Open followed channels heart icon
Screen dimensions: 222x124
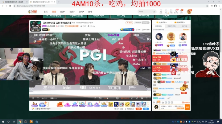(166, 11)
